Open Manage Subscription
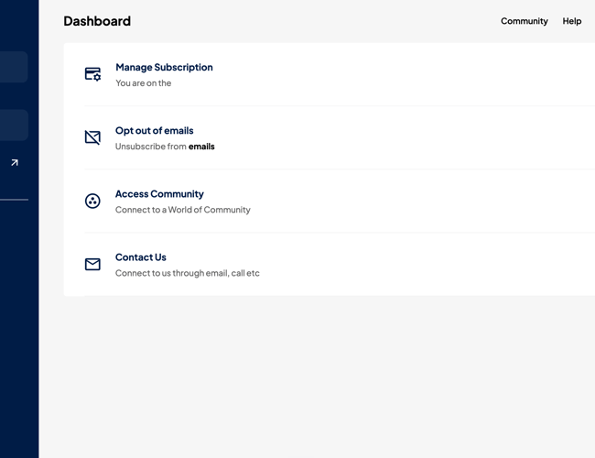This screenshot has height=458, width=595. coord(164,67)
